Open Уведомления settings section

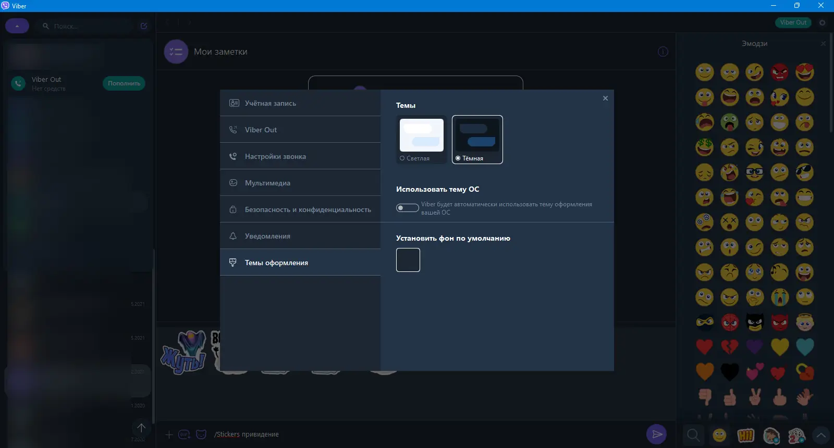[x=300, y=236]
